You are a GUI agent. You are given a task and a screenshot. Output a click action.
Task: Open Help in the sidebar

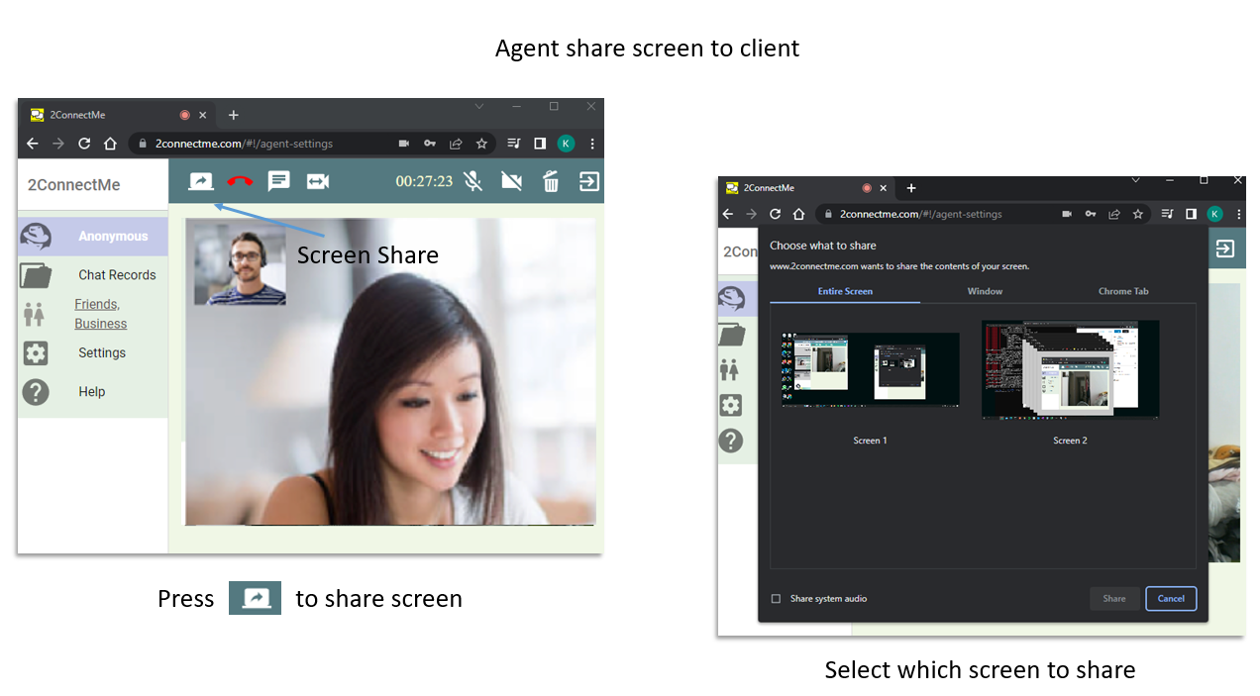pos(91,392)
